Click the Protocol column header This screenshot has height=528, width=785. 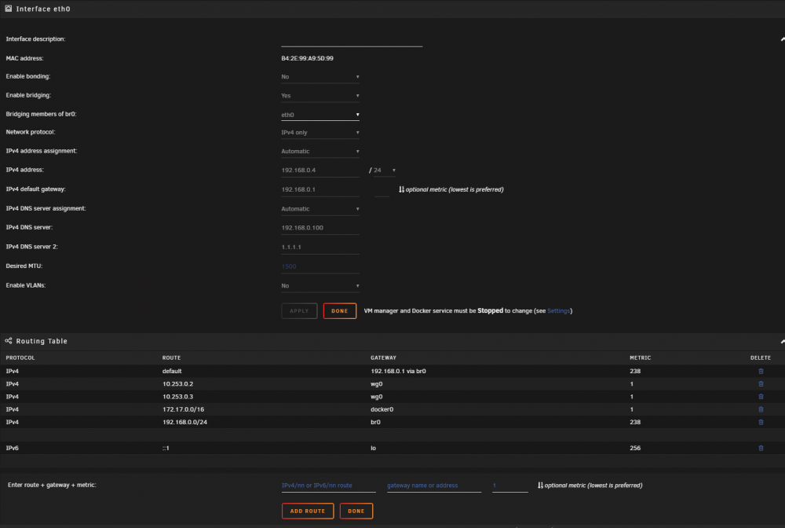point(20,357)
